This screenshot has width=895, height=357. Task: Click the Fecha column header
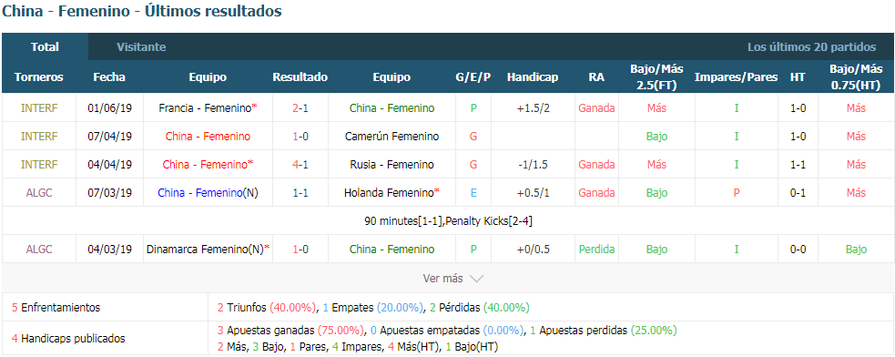(109, 77)
